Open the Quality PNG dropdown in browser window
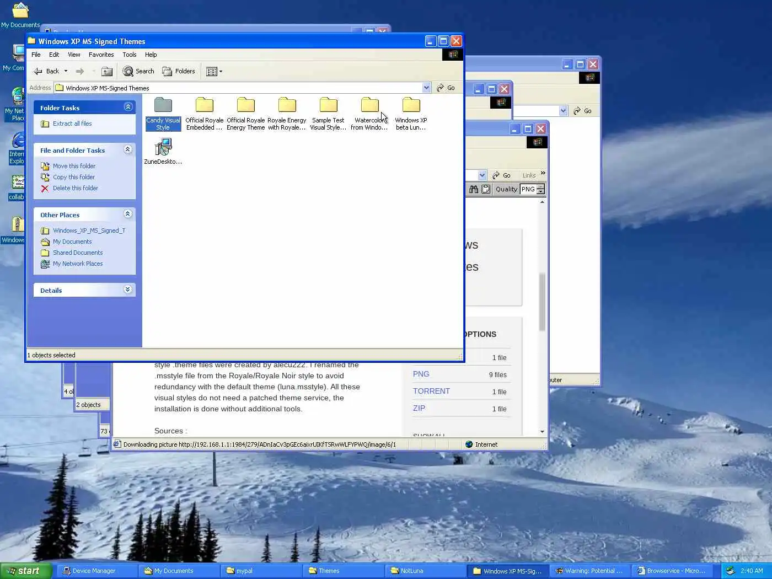Viewport: 772px width, 579px height. [x=540, y=189]
